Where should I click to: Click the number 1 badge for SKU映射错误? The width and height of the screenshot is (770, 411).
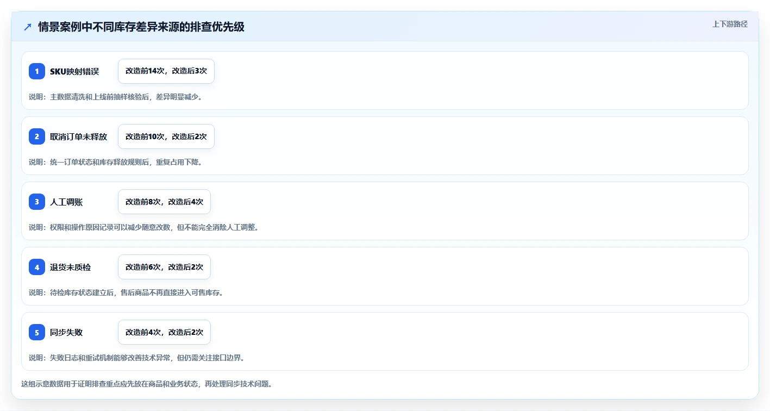tap(37, 71)
